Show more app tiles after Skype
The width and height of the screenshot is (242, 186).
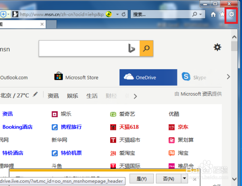coord(228,76)
